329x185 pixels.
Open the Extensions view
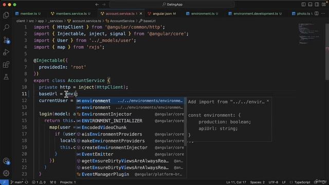point(6,65)
